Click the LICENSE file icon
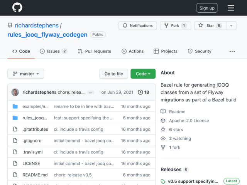Screen dimensions: 247x185 click(x=15, y=163)
